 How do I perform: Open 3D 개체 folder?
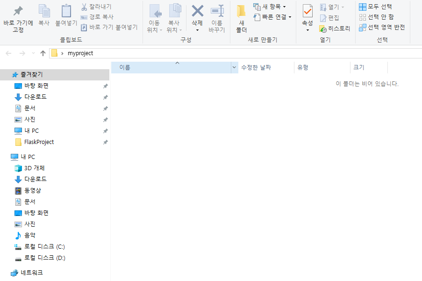(x=55, y=168)
